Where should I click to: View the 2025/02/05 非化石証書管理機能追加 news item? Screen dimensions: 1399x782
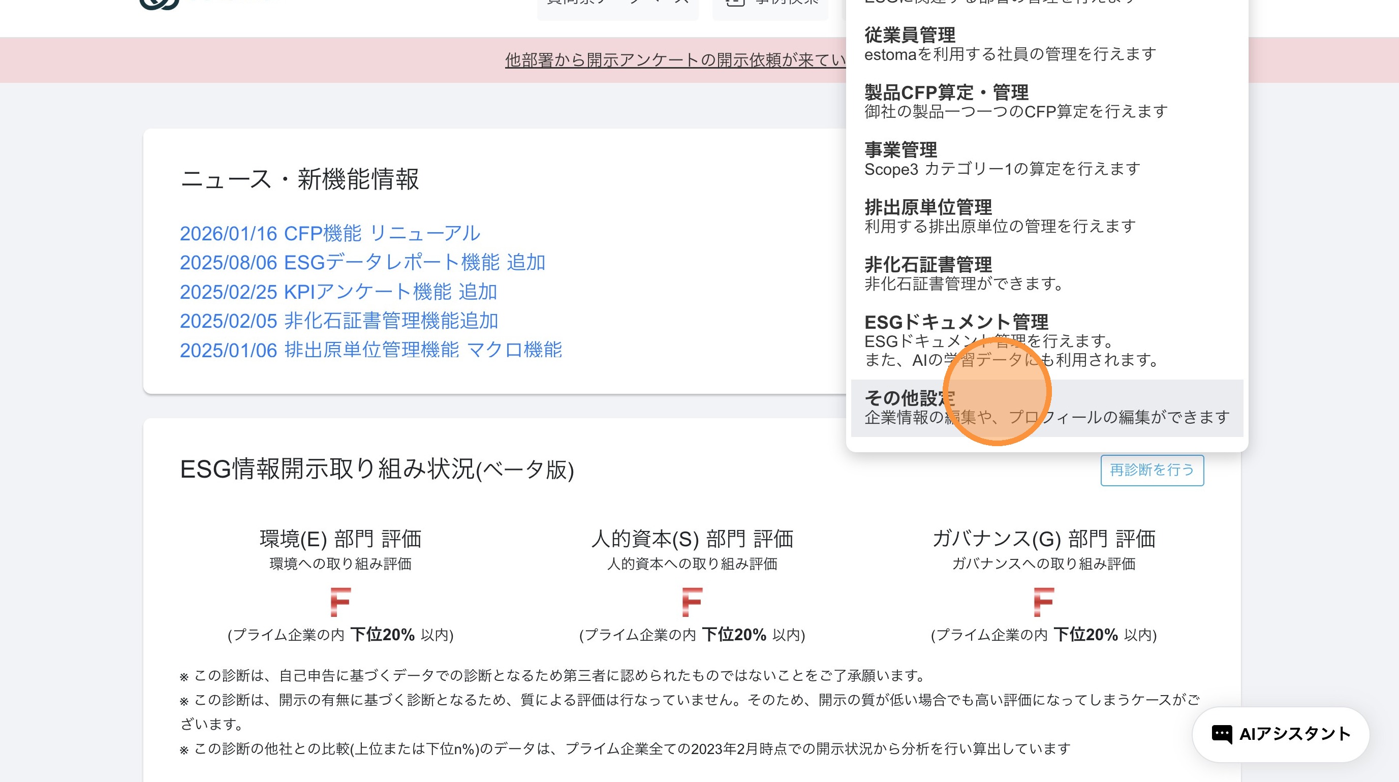point(339,321)
